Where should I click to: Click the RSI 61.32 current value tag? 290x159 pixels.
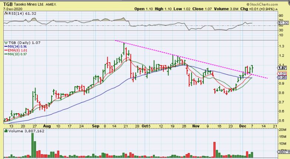(283, 23)
